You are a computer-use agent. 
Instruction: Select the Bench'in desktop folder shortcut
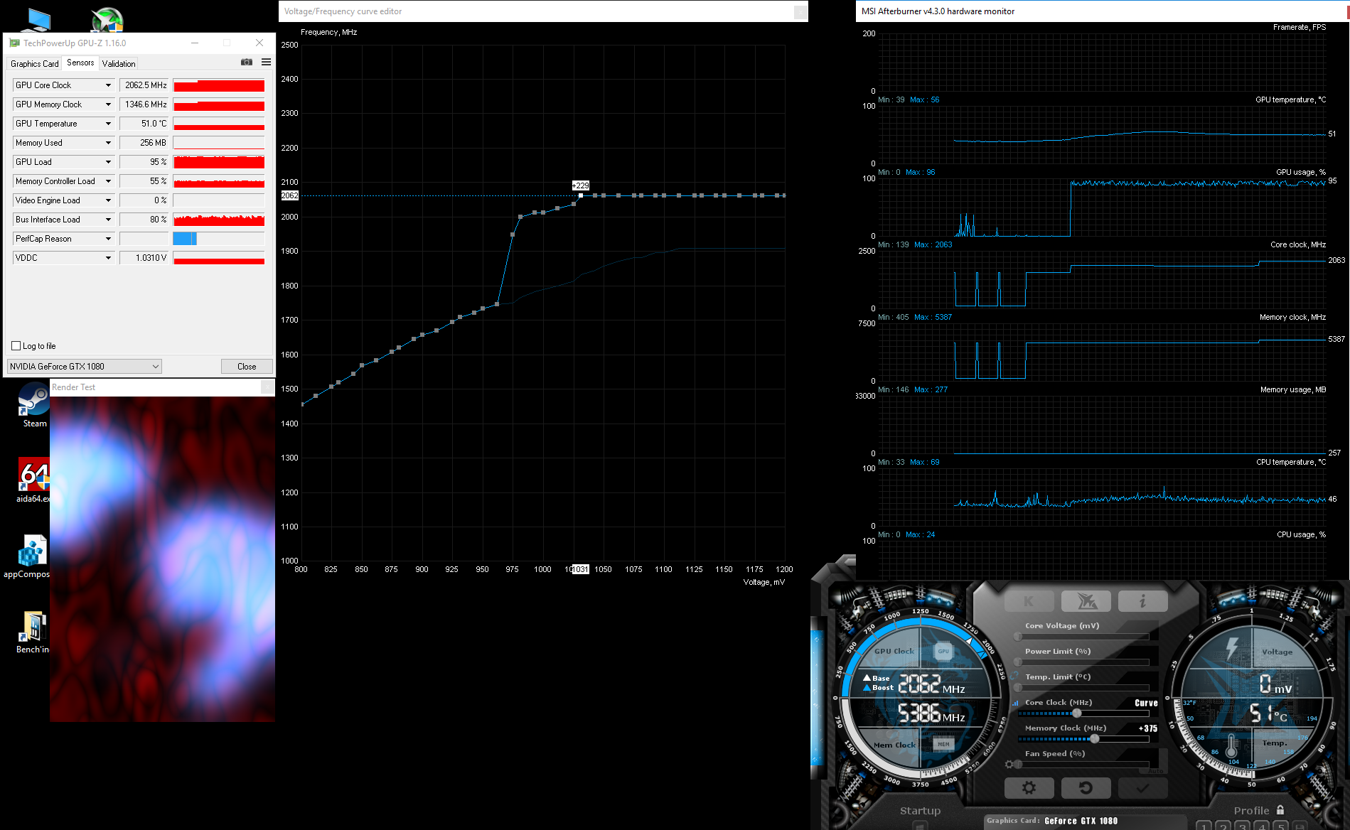(x=33, y=632)
